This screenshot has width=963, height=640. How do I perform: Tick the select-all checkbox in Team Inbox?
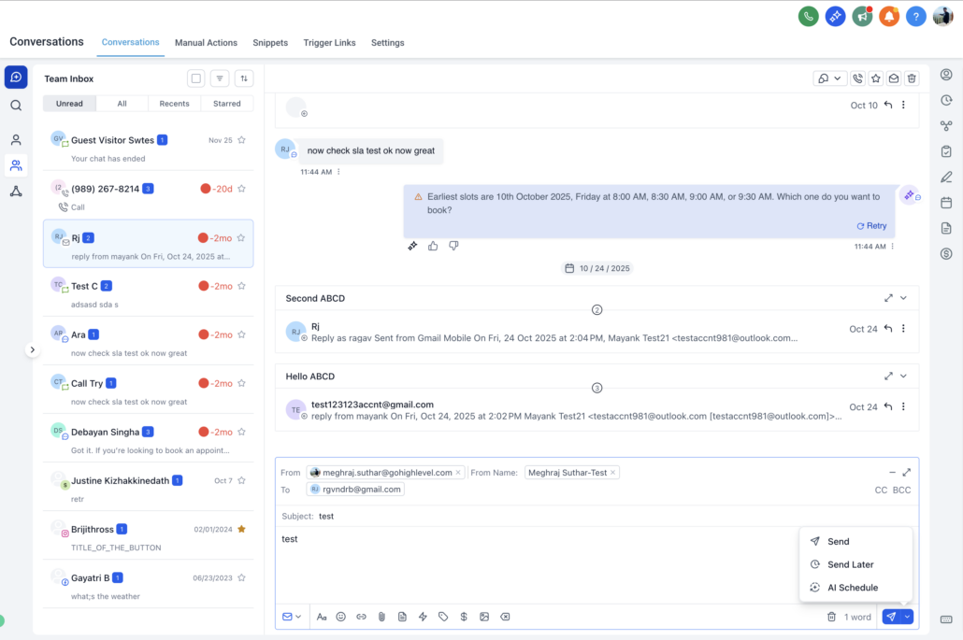click(x=195, y=78)
